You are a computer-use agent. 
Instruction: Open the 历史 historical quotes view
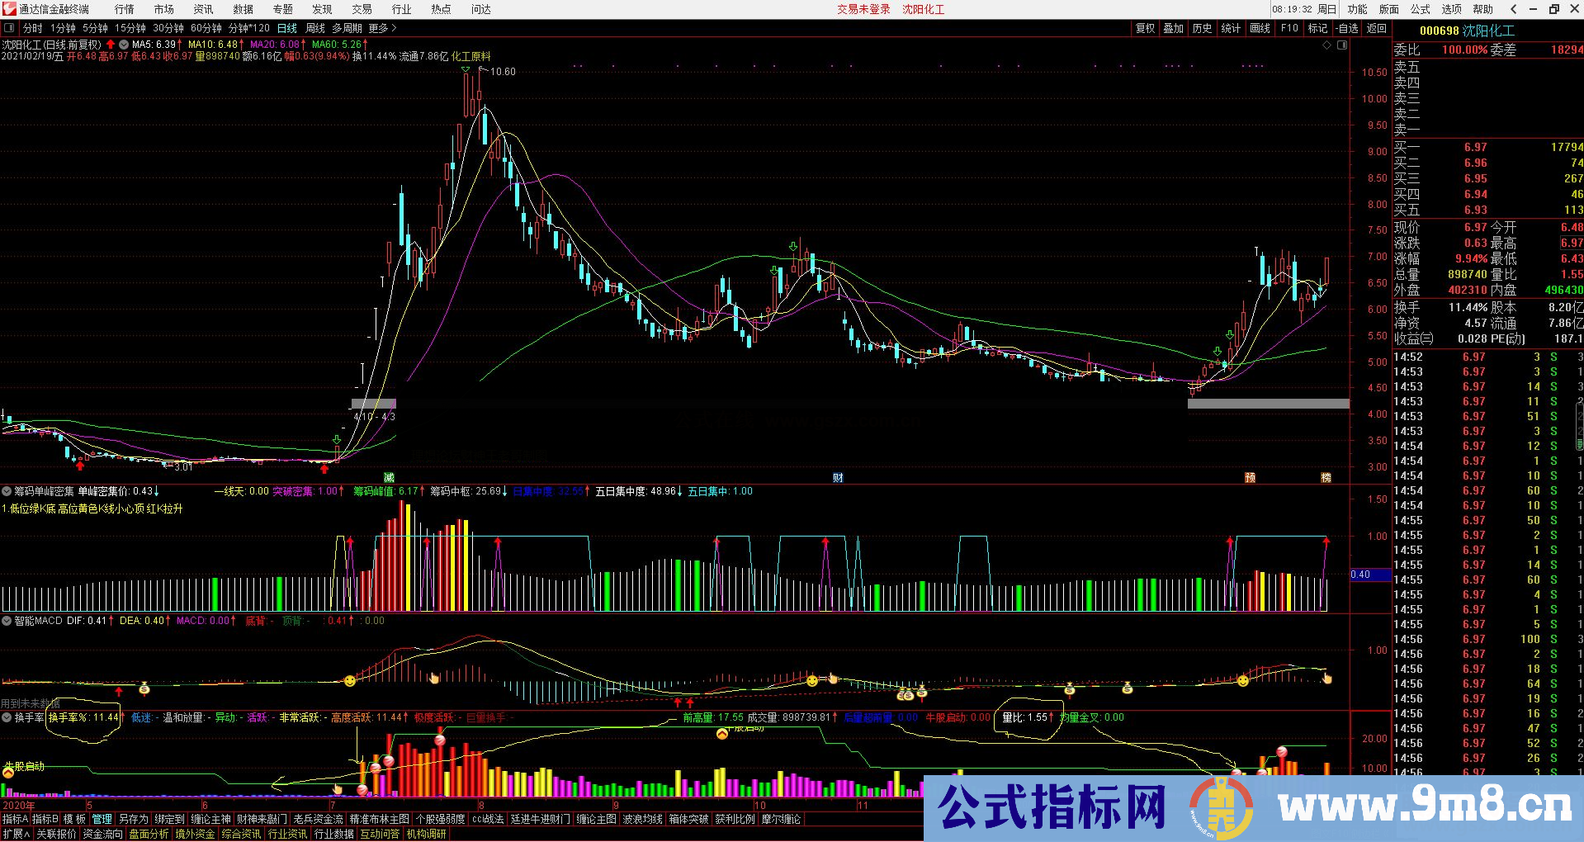pyautogui.click(x=1202, y=27)
